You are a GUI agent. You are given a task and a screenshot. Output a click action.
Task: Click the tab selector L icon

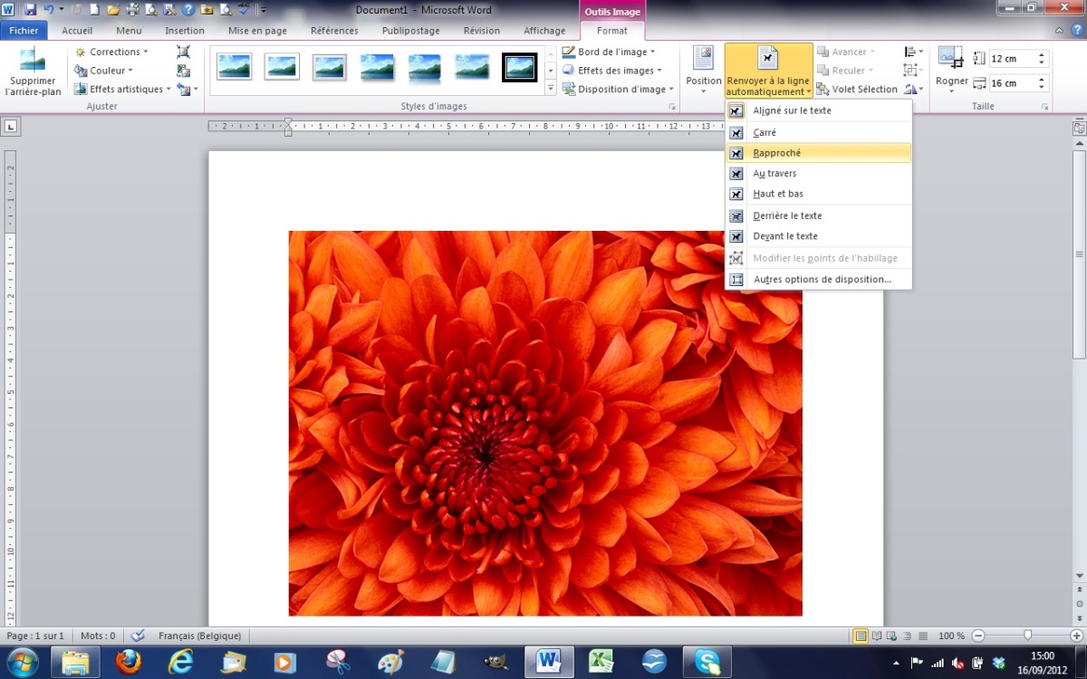(11, 126)
